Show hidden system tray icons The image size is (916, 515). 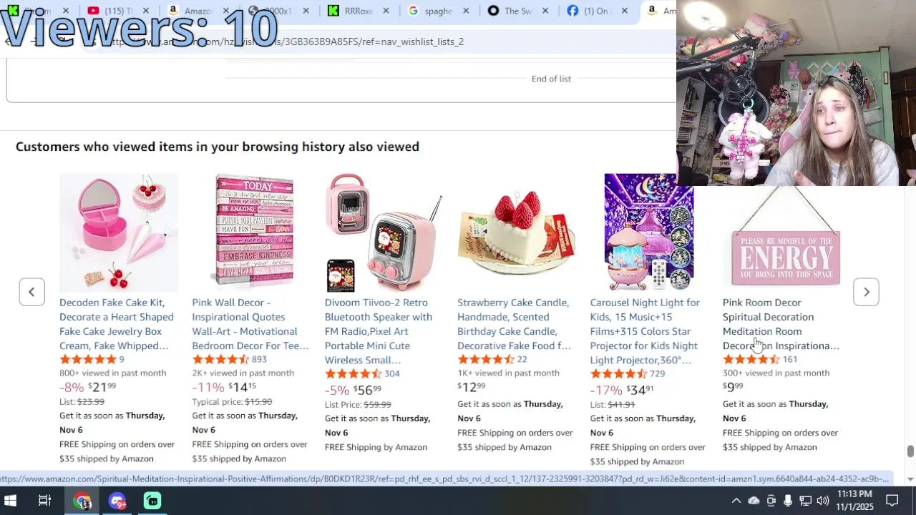click(736, 501)
